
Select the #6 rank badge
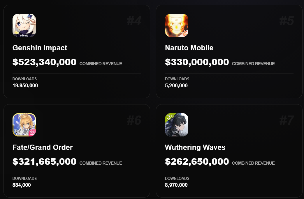[134, 120]
